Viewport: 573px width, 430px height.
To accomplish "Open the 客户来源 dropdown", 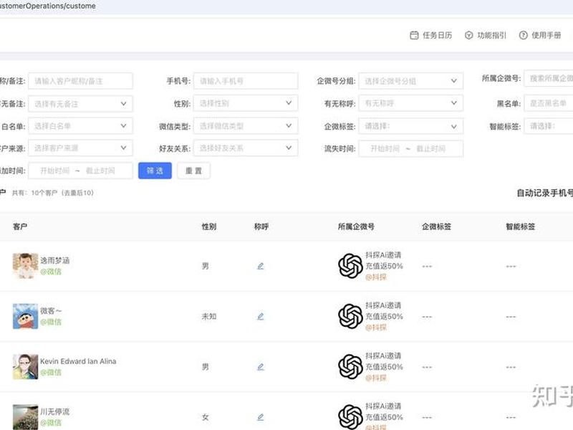I will [80, 148].
